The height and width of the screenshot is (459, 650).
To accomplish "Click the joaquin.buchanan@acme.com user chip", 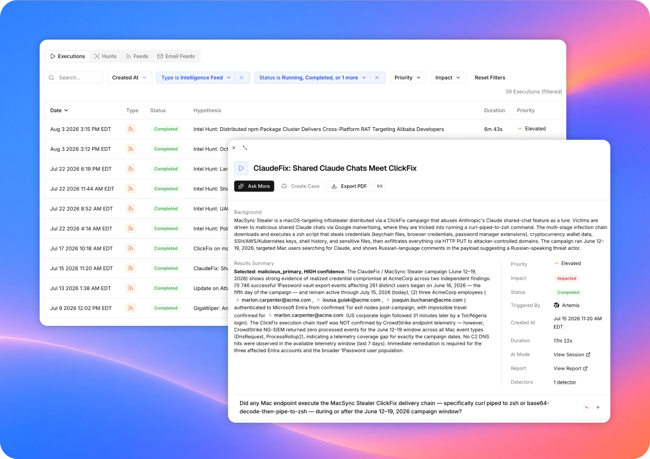I will point(424,300).
